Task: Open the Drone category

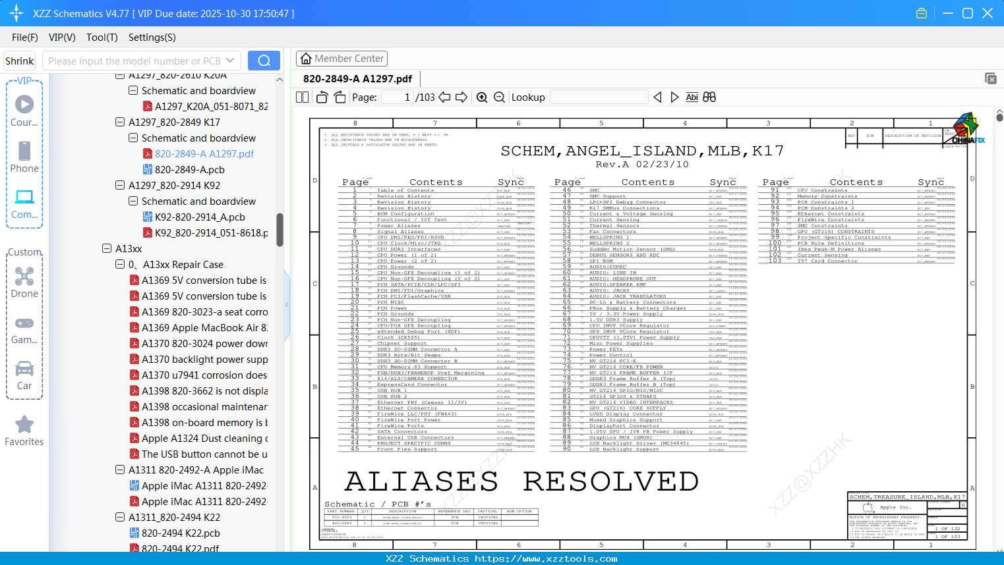Action: (x=24, y=282)
